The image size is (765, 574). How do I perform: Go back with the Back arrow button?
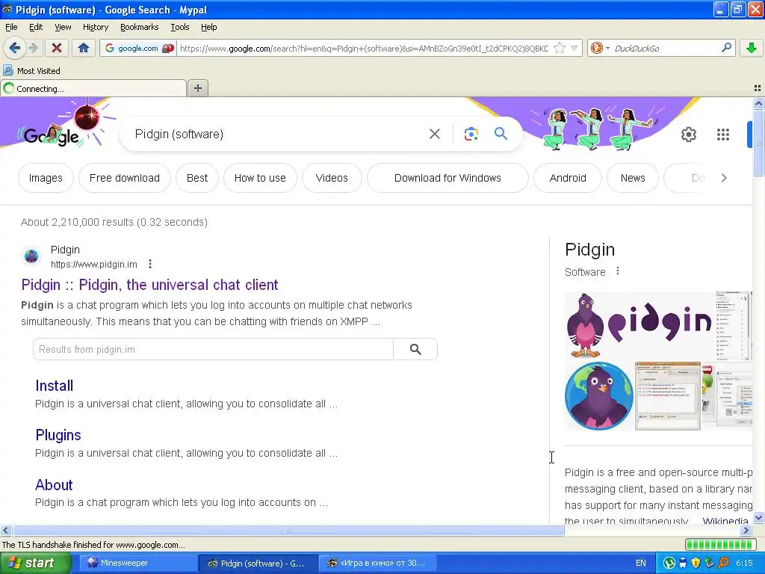tap(15, 48)
